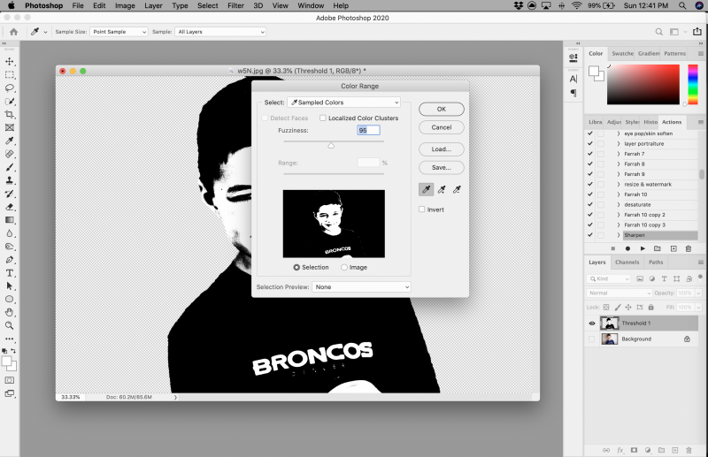Check the Invert option
Screen dimensions: 708x457
pyautogui.click(x=422, y=209)
